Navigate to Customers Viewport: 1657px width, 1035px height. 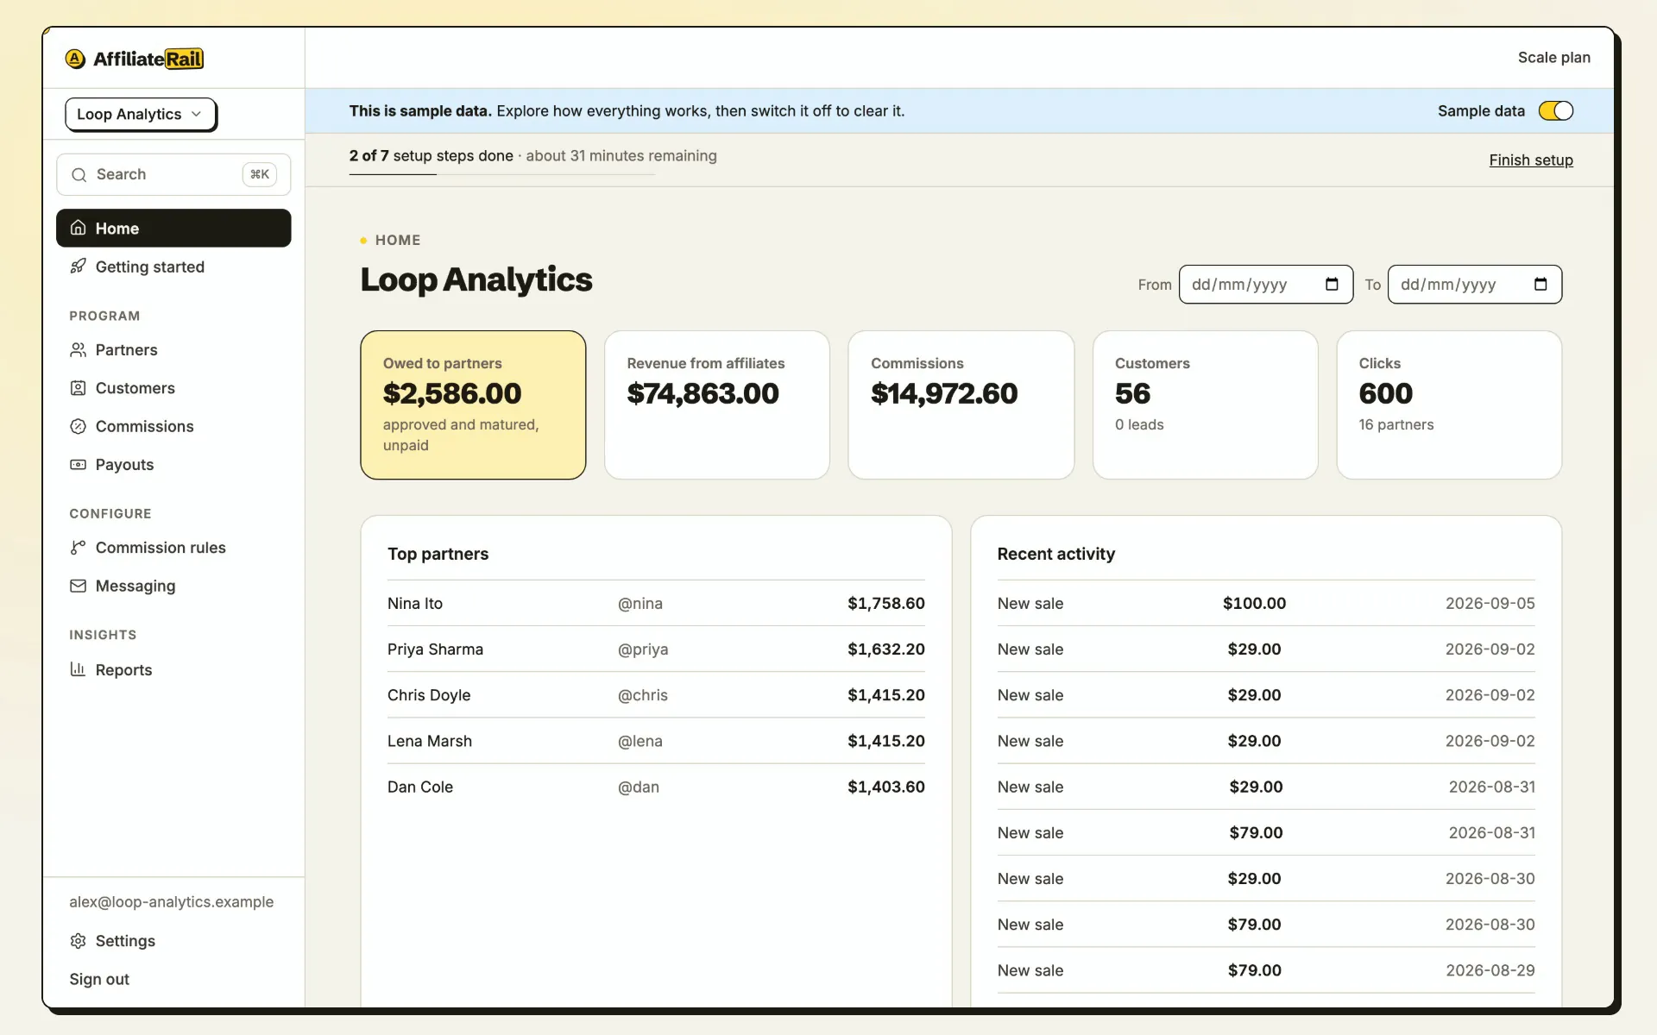(x=173, y=388)
